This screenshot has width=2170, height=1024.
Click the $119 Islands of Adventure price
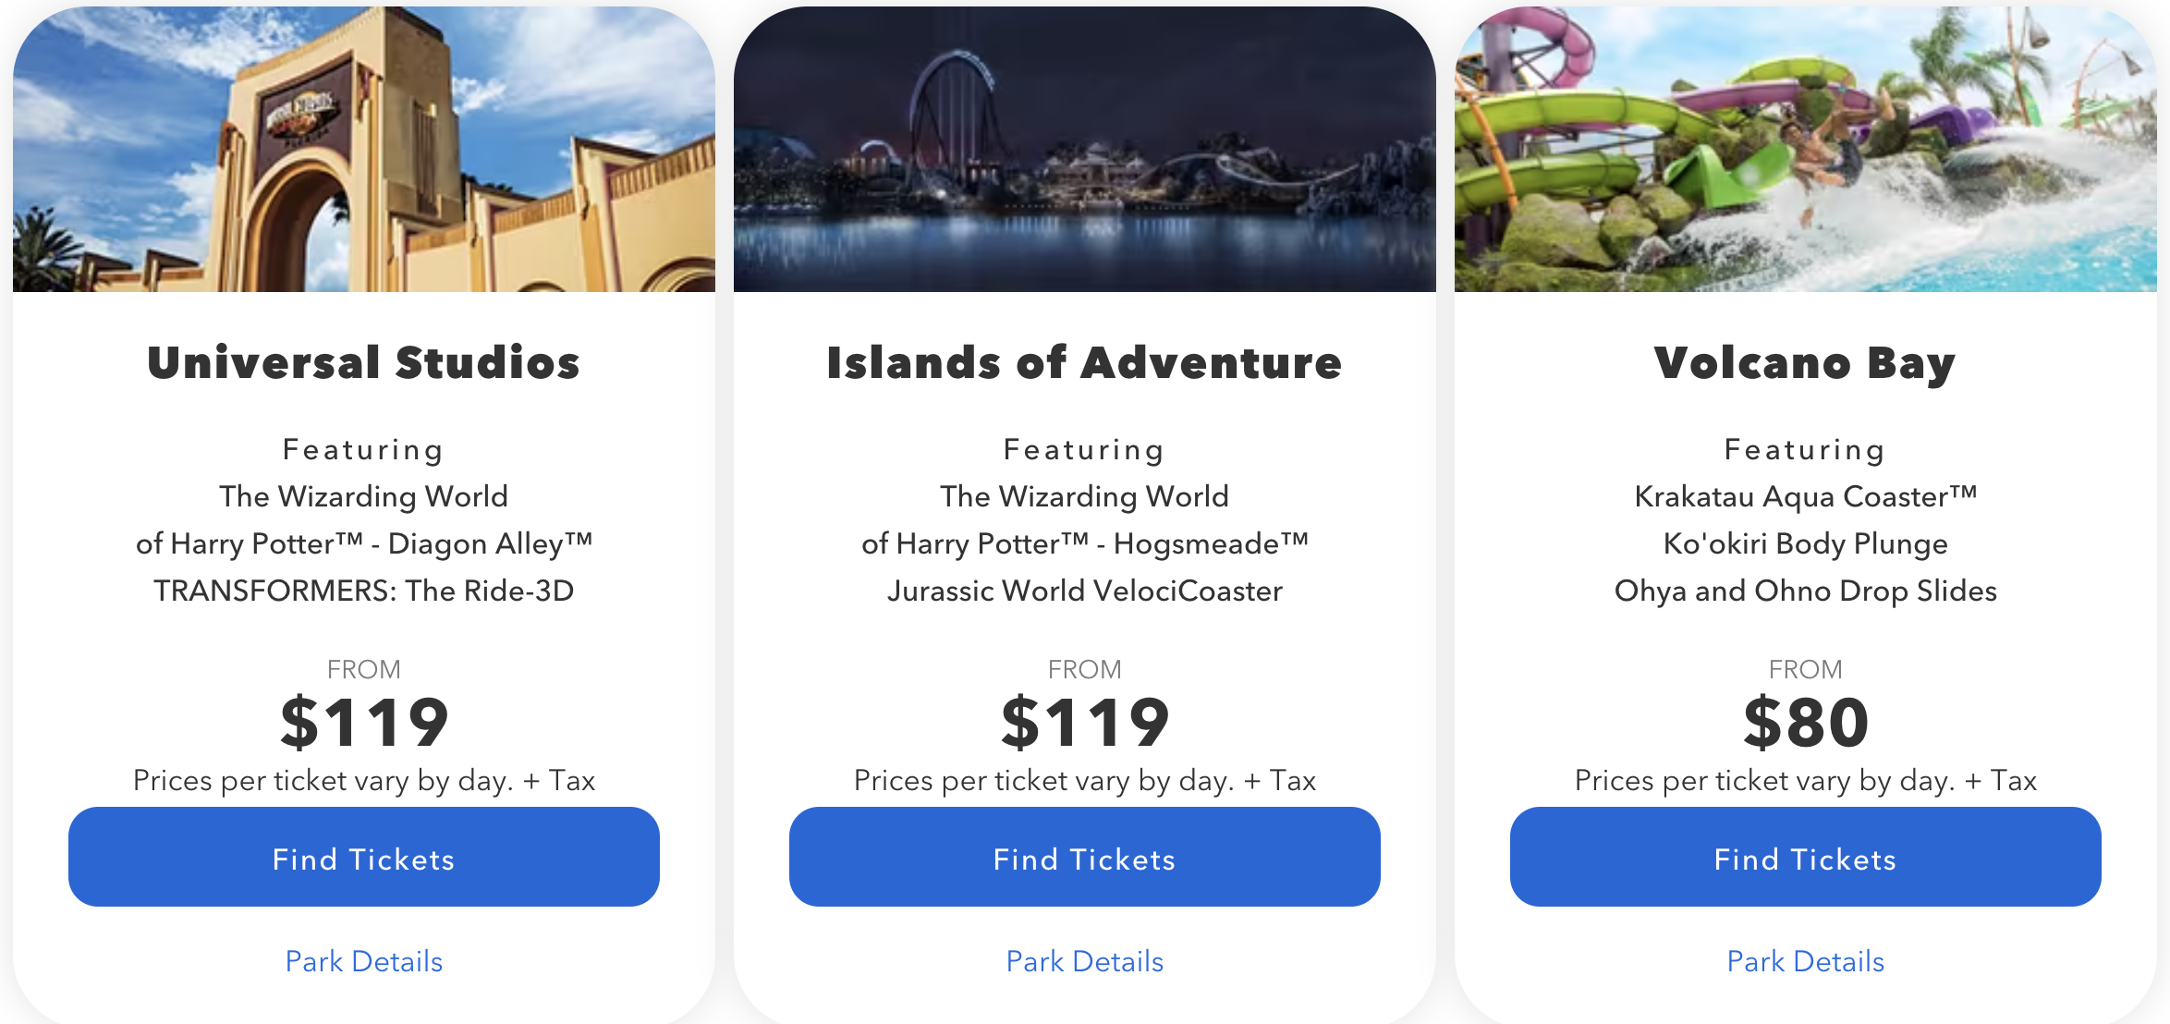tap(1085, 723)
